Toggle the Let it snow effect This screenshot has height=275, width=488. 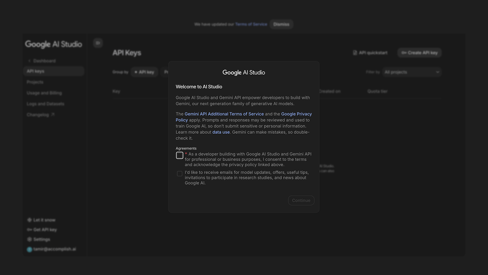click(x=42, y=220)
